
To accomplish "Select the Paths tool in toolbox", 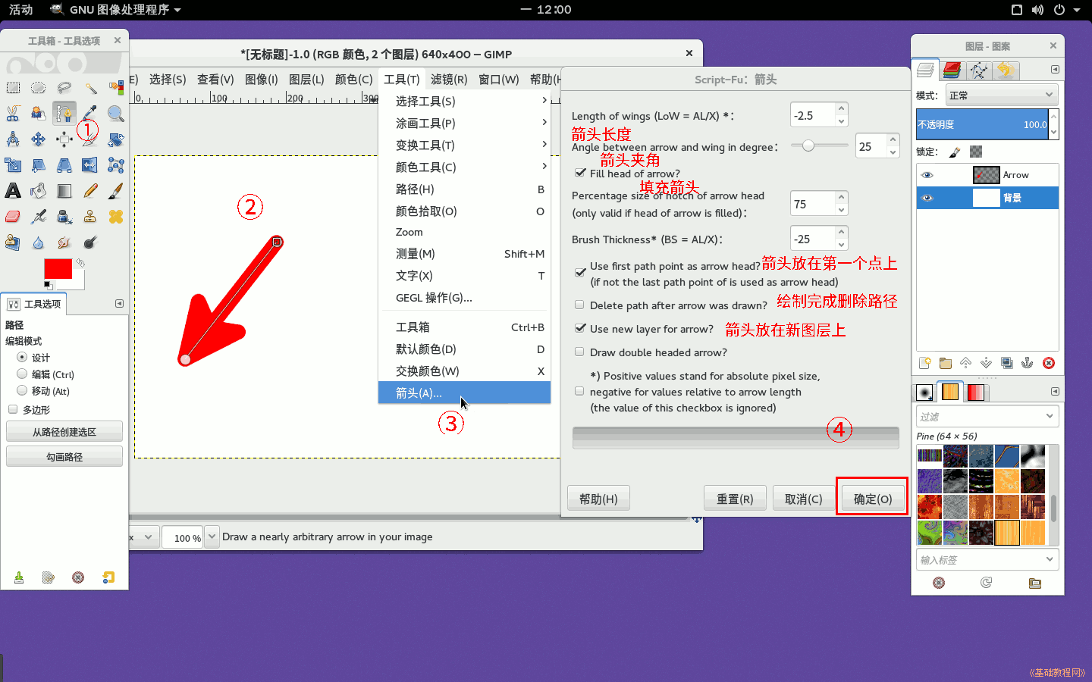I will tap(64, 114).
